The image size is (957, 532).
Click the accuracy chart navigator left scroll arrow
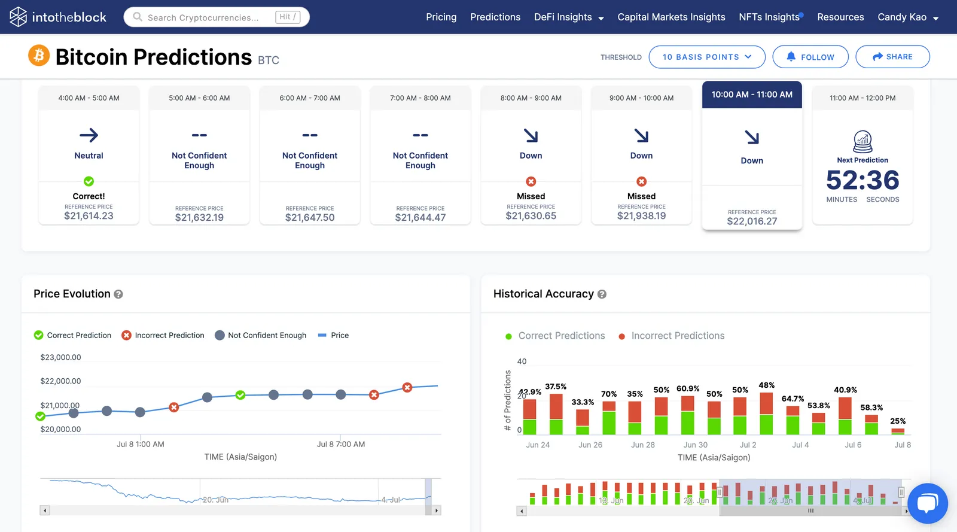click(x=522, y=511)
